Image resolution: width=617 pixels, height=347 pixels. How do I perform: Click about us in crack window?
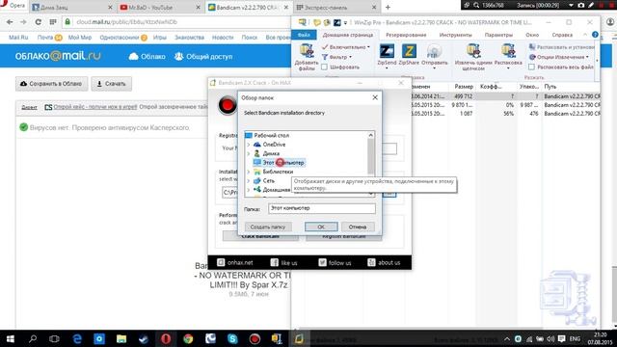[x=384, y=262]
